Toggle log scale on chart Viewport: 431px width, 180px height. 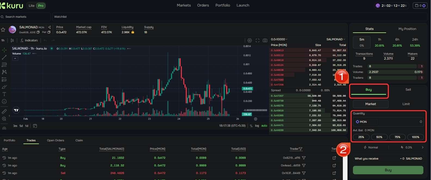(257, 126)
